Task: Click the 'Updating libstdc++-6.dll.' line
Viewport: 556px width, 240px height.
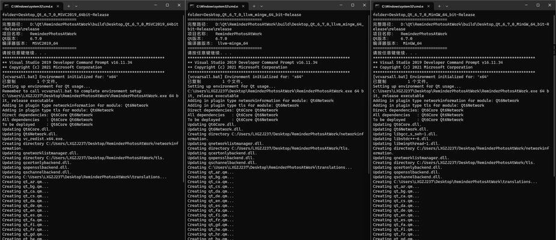Action: [x=403, y=139]
